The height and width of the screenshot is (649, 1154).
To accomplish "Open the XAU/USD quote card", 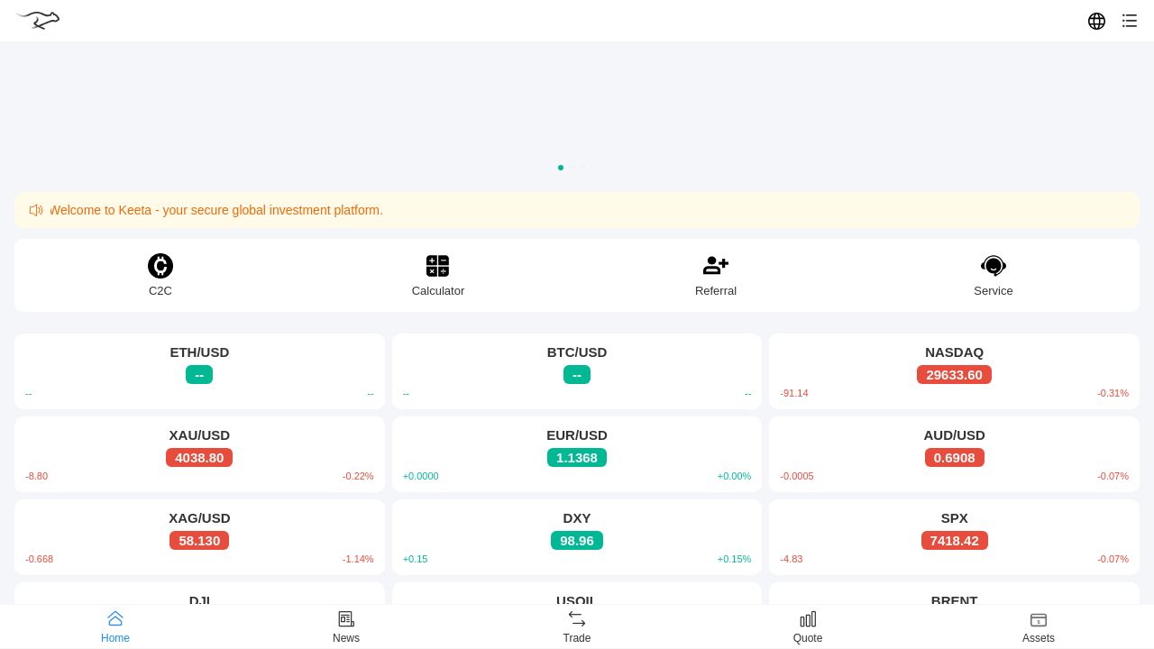I will tap(199, 454).
